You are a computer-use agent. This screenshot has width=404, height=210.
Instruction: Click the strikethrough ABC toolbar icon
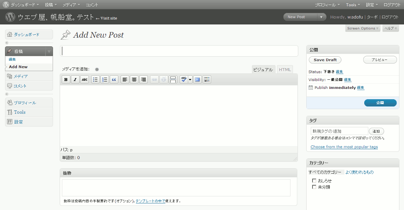coord(85,79)
